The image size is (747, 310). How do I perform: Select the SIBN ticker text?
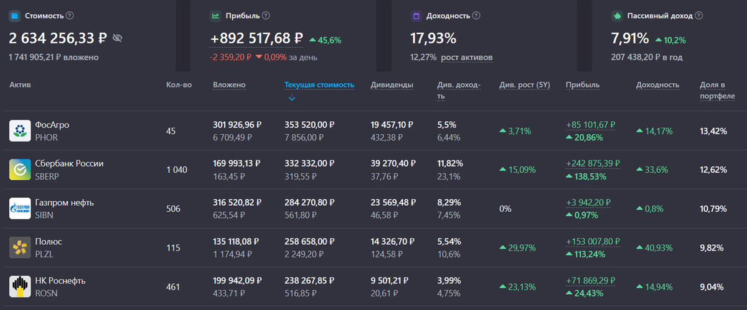(x=44, y=215)
